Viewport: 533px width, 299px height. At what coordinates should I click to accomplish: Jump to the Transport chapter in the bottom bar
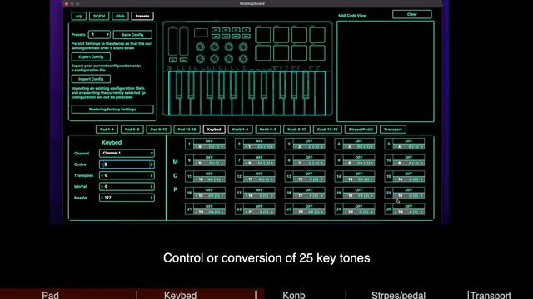click(x=491, y=295)
